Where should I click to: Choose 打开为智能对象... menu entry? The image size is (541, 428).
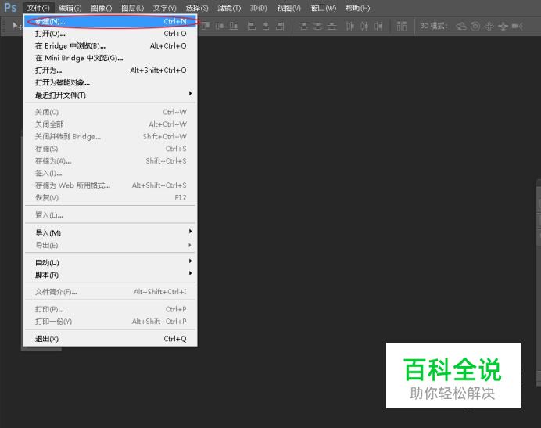click(110, 82)
